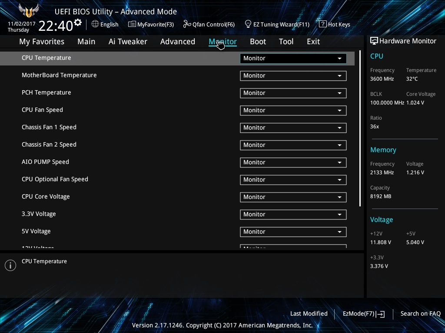Click the TUF logo emblem
Screen dimensions: 445x333
pyautogui.click(x=28, y=11)
